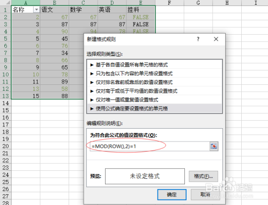
Task: Select column A header
Action: click(x=26, y=3)
